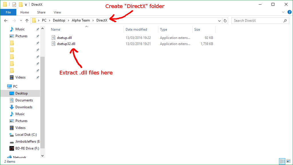293x165 pixels.
Task: Sort by the Type column header
Action: click(x=163, y=30)
